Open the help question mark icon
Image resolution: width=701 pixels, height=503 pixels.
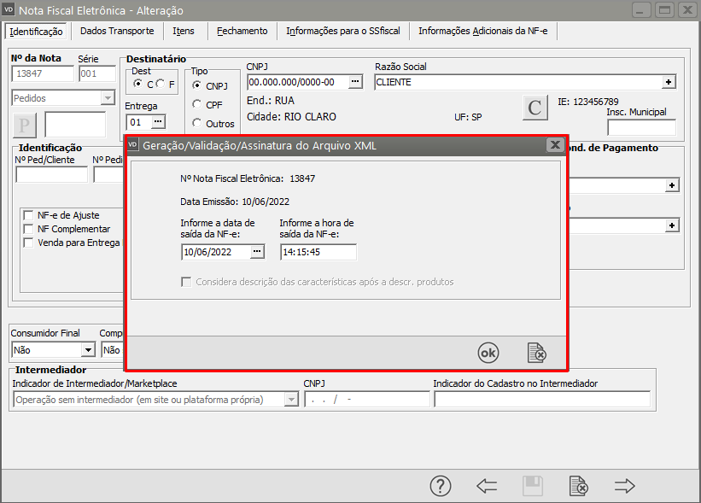pos(440,486)
